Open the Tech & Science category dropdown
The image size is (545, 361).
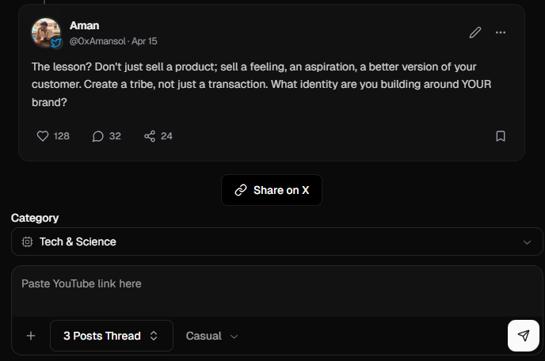coord(277,241)
